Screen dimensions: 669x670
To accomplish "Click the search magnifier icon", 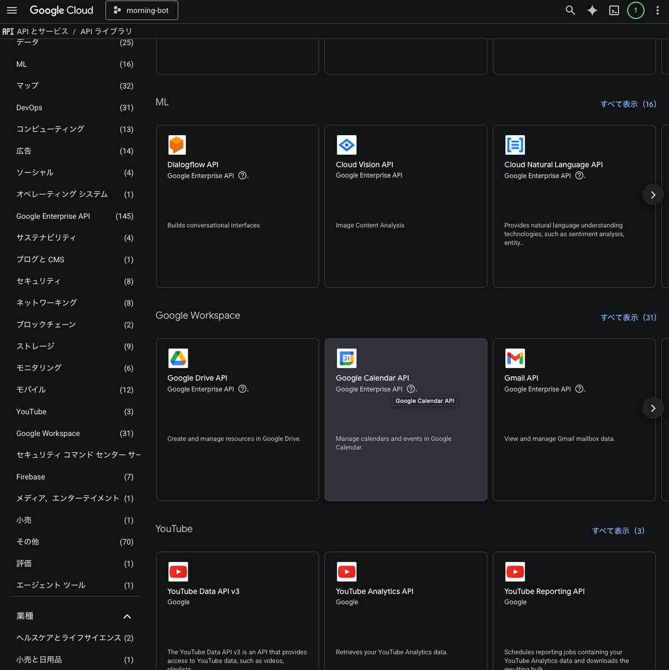I will tap(570, 10).
